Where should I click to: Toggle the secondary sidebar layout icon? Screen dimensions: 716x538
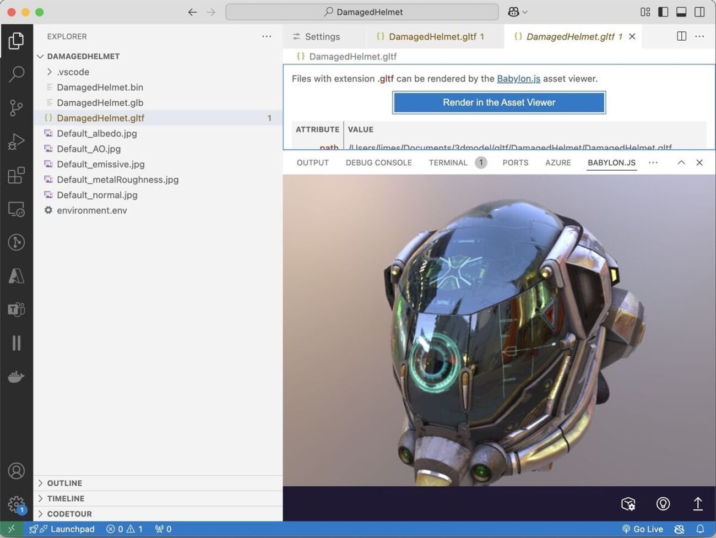pyautogui.click(x=699, y=12)
